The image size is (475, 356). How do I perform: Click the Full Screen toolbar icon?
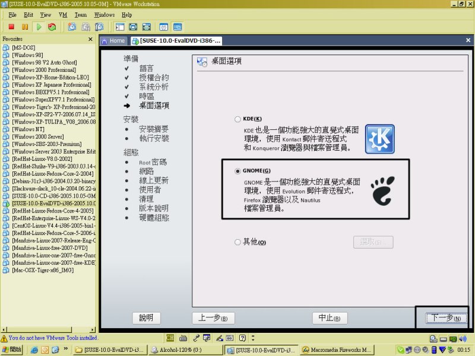pos(146,27)
